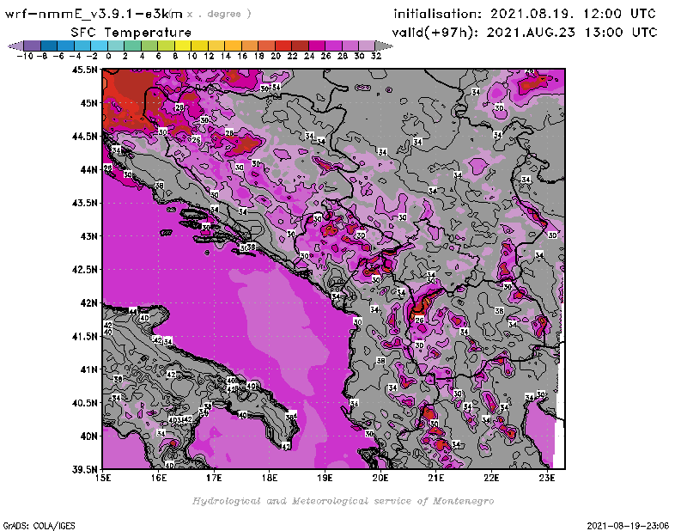The image size is (687, 531).
Task: Click the 15E longitude axis label
Action: point(103,478)
